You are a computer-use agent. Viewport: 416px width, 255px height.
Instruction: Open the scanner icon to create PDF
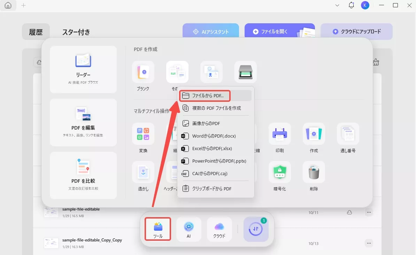(245, 72)
